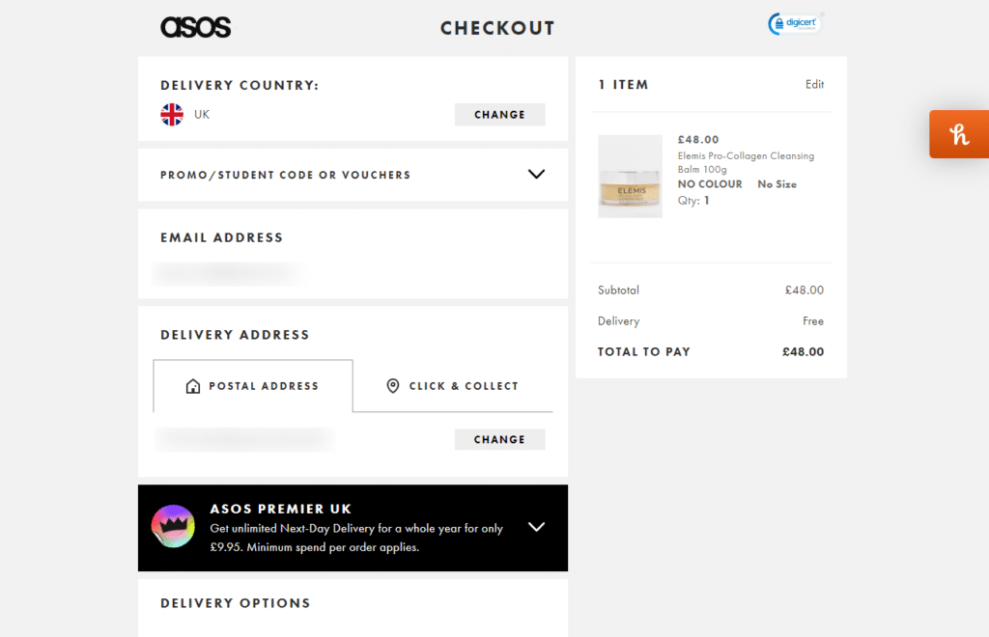Click the Elemis product image thumbnail

(x=630, y=177)
